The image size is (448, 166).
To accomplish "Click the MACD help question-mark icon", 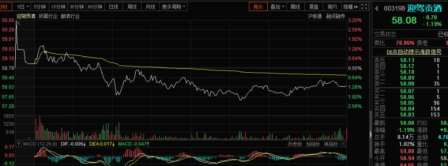I will pyautogui.click(x=19, y=144).
